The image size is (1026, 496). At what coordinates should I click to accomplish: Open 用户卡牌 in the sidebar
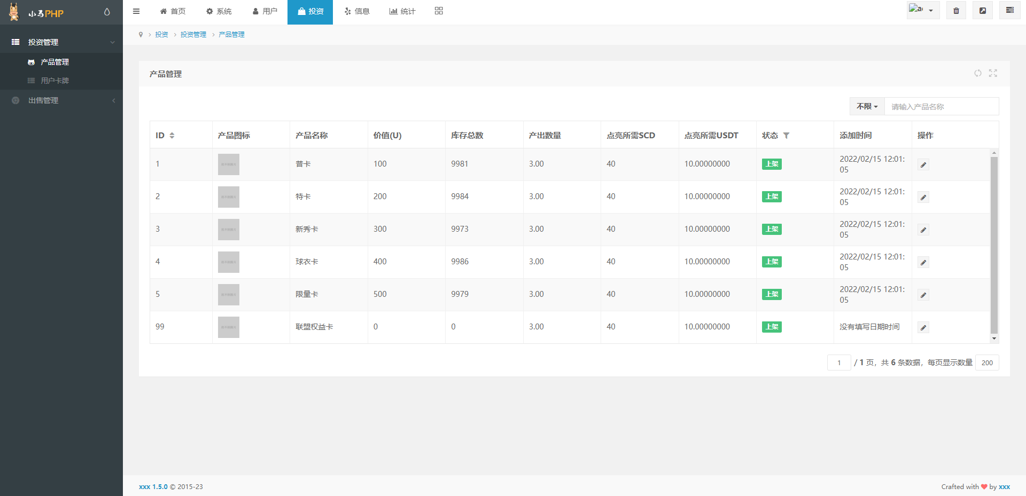pos(55,81)
